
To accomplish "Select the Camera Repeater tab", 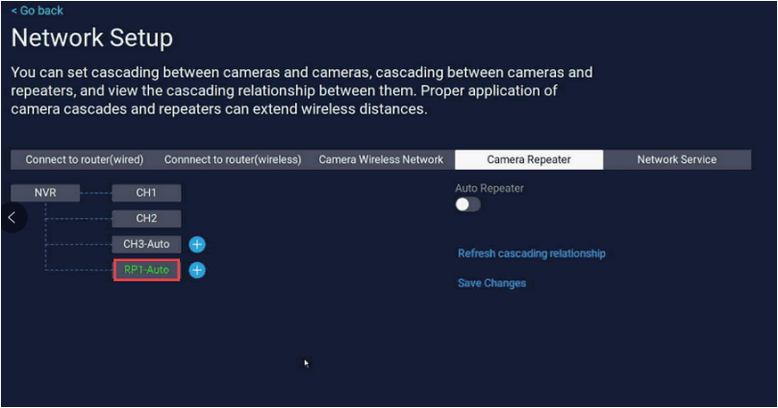I will click(529, 159).
